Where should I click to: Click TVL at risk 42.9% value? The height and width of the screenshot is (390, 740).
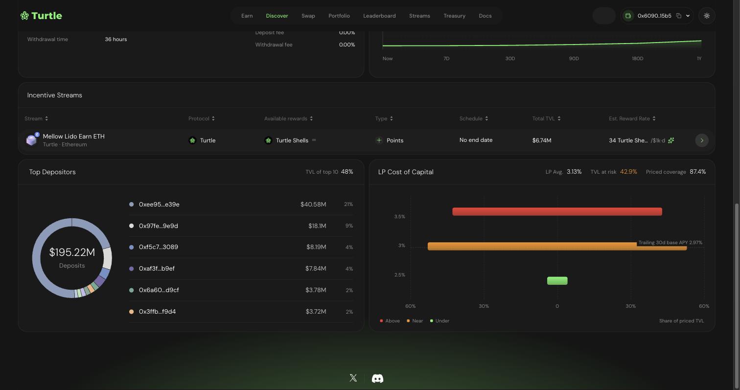tap(628, 172)
